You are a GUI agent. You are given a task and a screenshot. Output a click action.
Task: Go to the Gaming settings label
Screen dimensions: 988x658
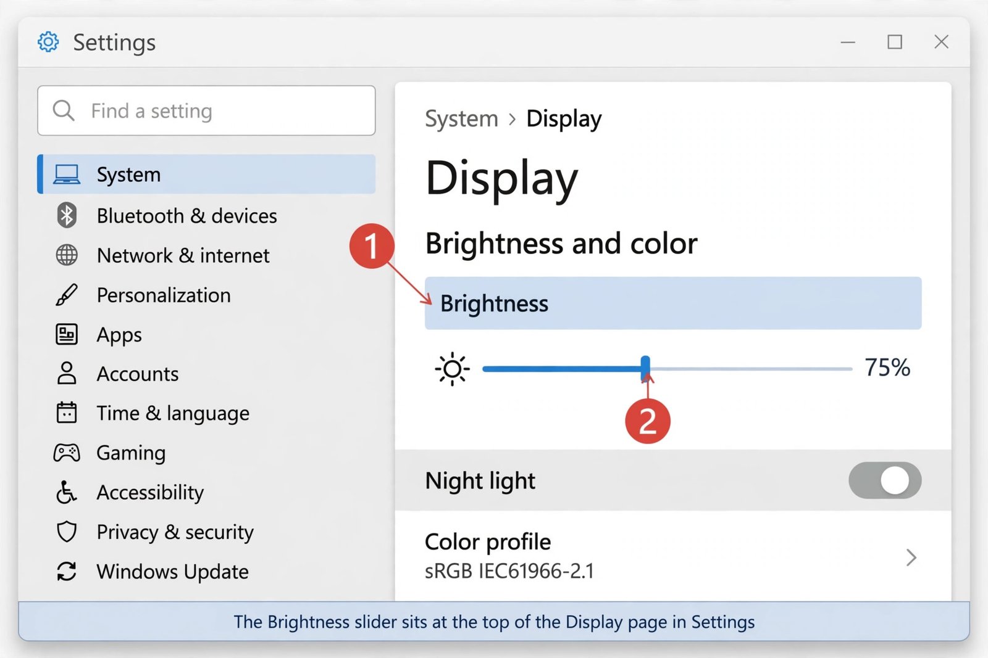point(131,453)
